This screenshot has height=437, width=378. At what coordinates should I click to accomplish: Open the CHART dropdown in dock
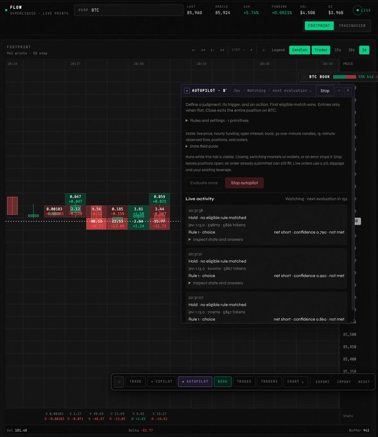point(295,382)
